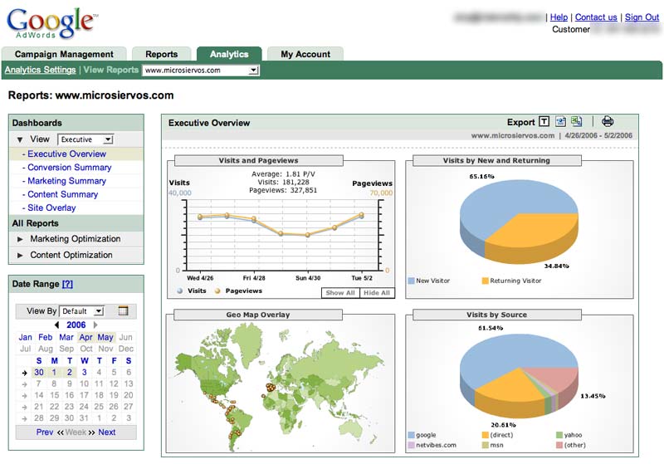Click netvibes.com purple legend swatch
The image size is (664, 464).
point(411,445)
